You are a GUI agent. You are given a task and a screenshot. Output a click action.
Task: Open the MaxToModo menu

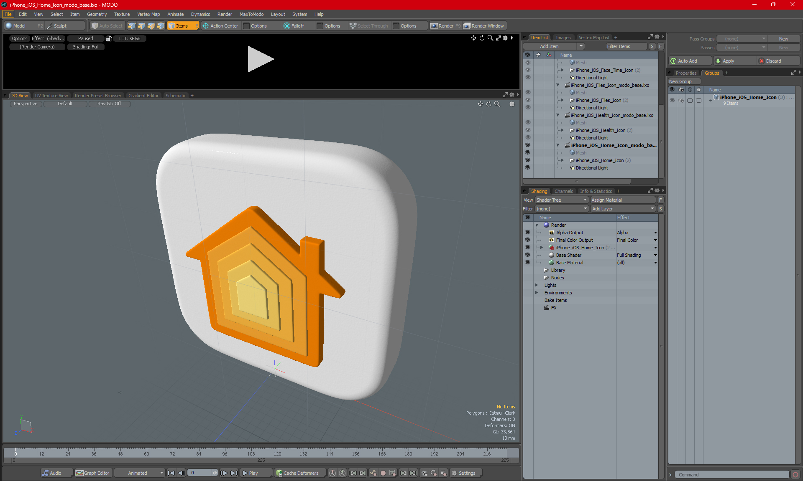(251, 14)
